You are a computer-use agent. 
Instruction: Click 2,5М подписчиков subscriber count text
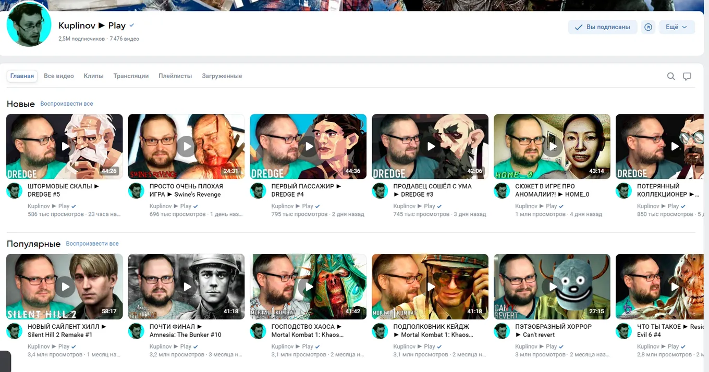[82, 39]
